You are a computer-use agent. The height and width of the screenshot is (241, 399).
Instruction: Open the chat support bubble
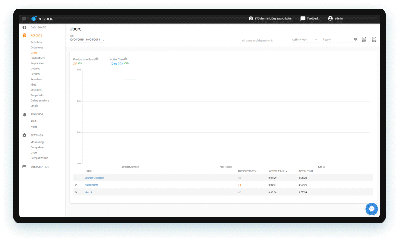click(372, 209)
